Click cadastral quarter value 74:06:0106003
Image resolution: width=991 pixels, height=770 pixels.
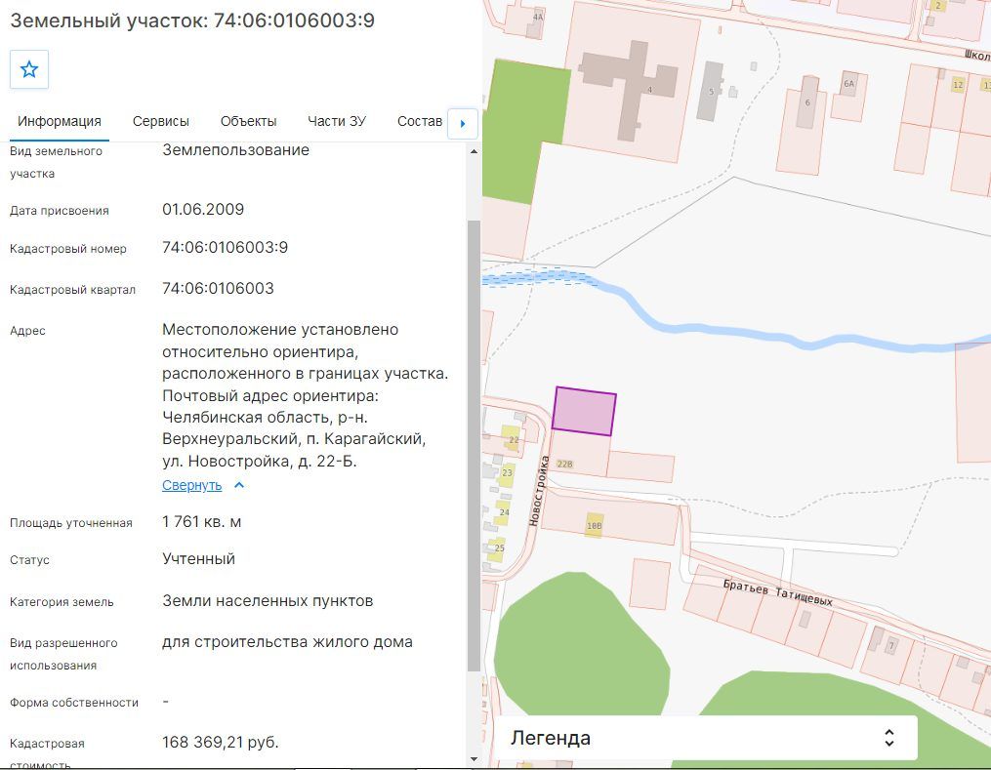click(x=218, y=288)
